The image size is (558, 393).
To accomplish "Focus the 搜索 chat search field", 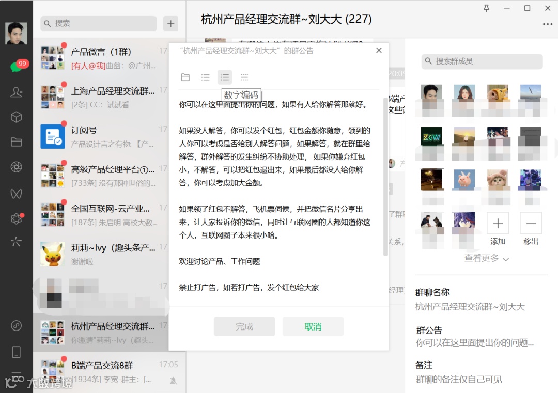I will tap(99, 23).
